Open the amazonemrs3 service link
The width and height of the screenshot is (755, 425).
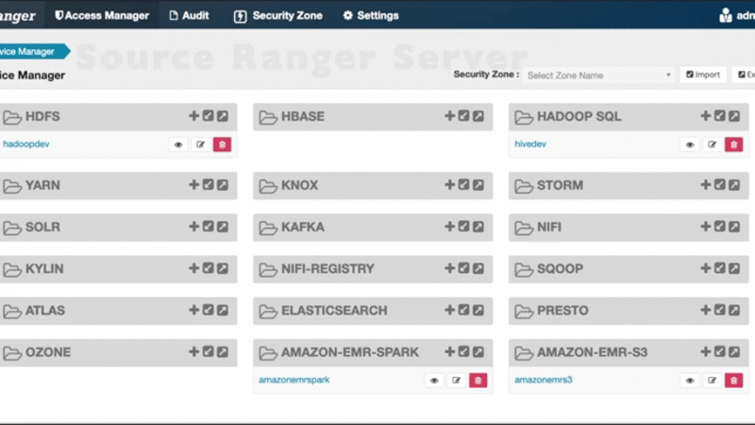[x=544, y=380]
